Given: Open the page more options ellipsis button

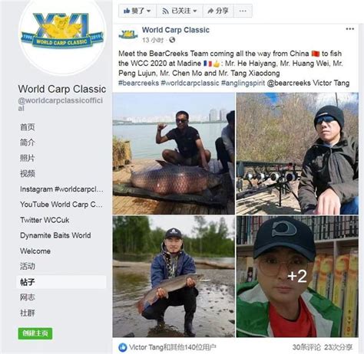Looking at the screenshot, I should (x=243, y=11).
